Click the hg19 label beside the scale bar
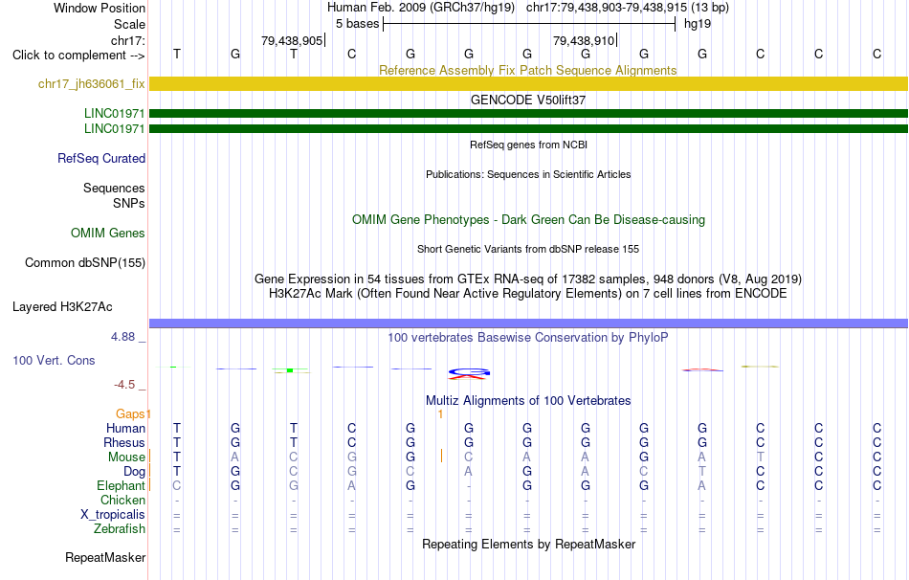This screenshot has width=909, height=580. coord(698,24)
